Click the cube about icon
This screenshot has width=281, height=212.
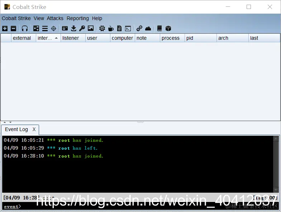[x=168, y=29]
